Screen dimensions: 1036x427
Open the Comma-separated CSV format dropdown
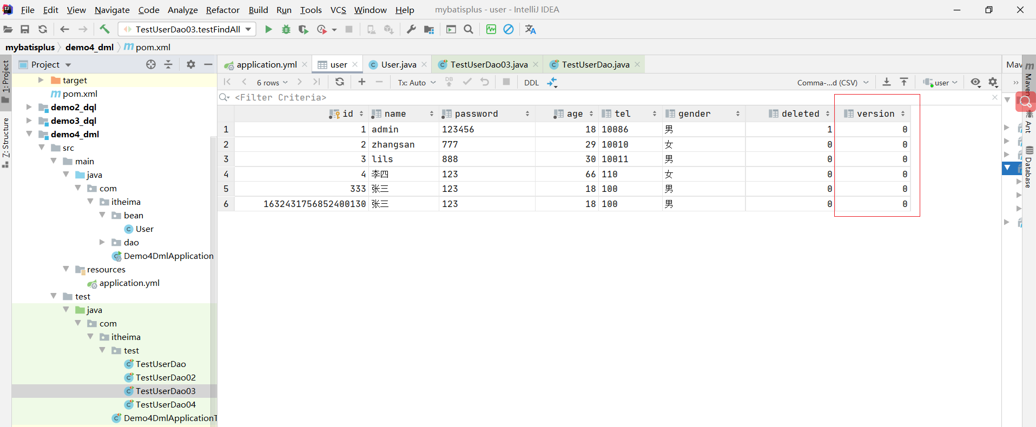coord(833,83)
